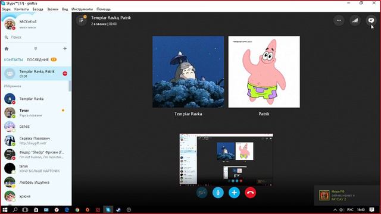Open the Звонки menu
This screenshot has height=214, width=381.
53,9
